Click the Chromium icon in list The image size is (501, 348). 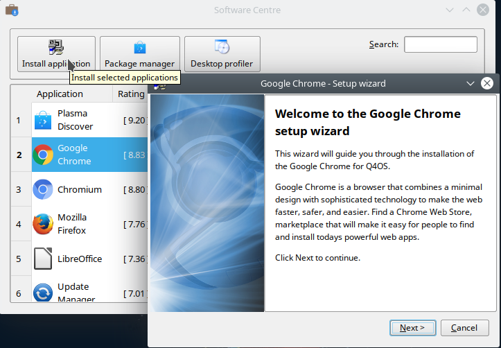tap(43, 189)
